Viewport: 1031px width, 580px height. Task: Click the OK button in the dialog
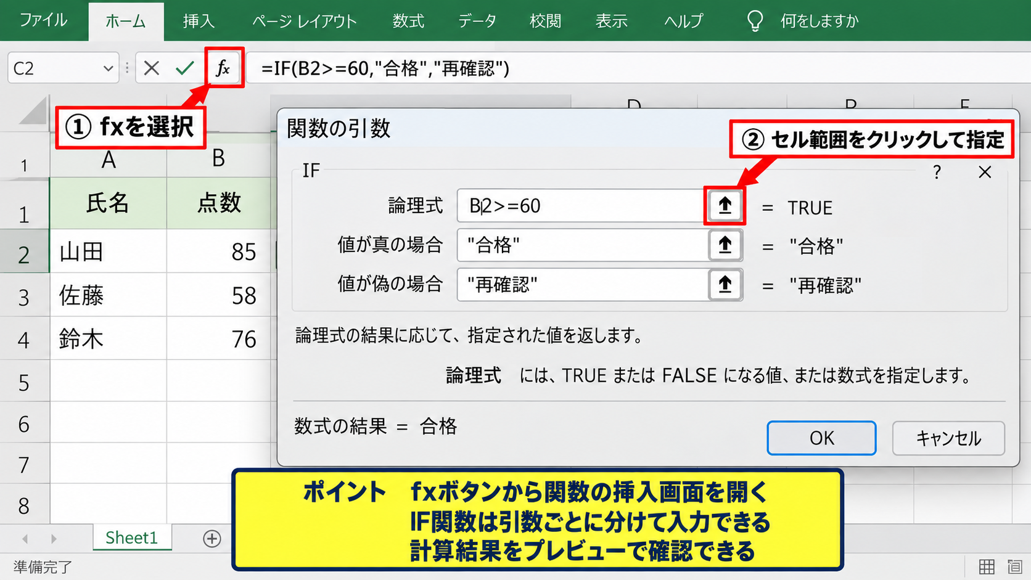pyautogui.click(x=821, y=438)
